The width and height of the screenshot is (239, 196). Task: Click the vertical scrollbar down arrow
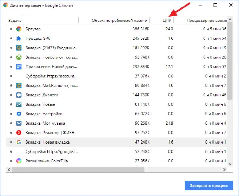(230, 164)
